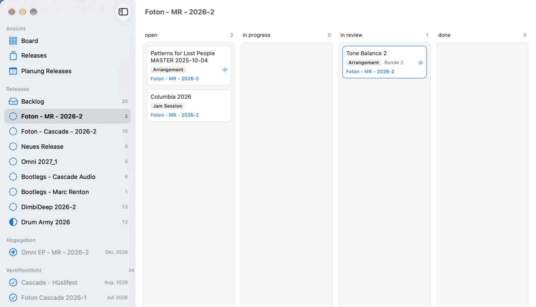Image resolution: width=536 pixels, height=307 pixels.
Task: Select Backlog in the sidebar
Action: pyautogui.click(x=67, y=101)
